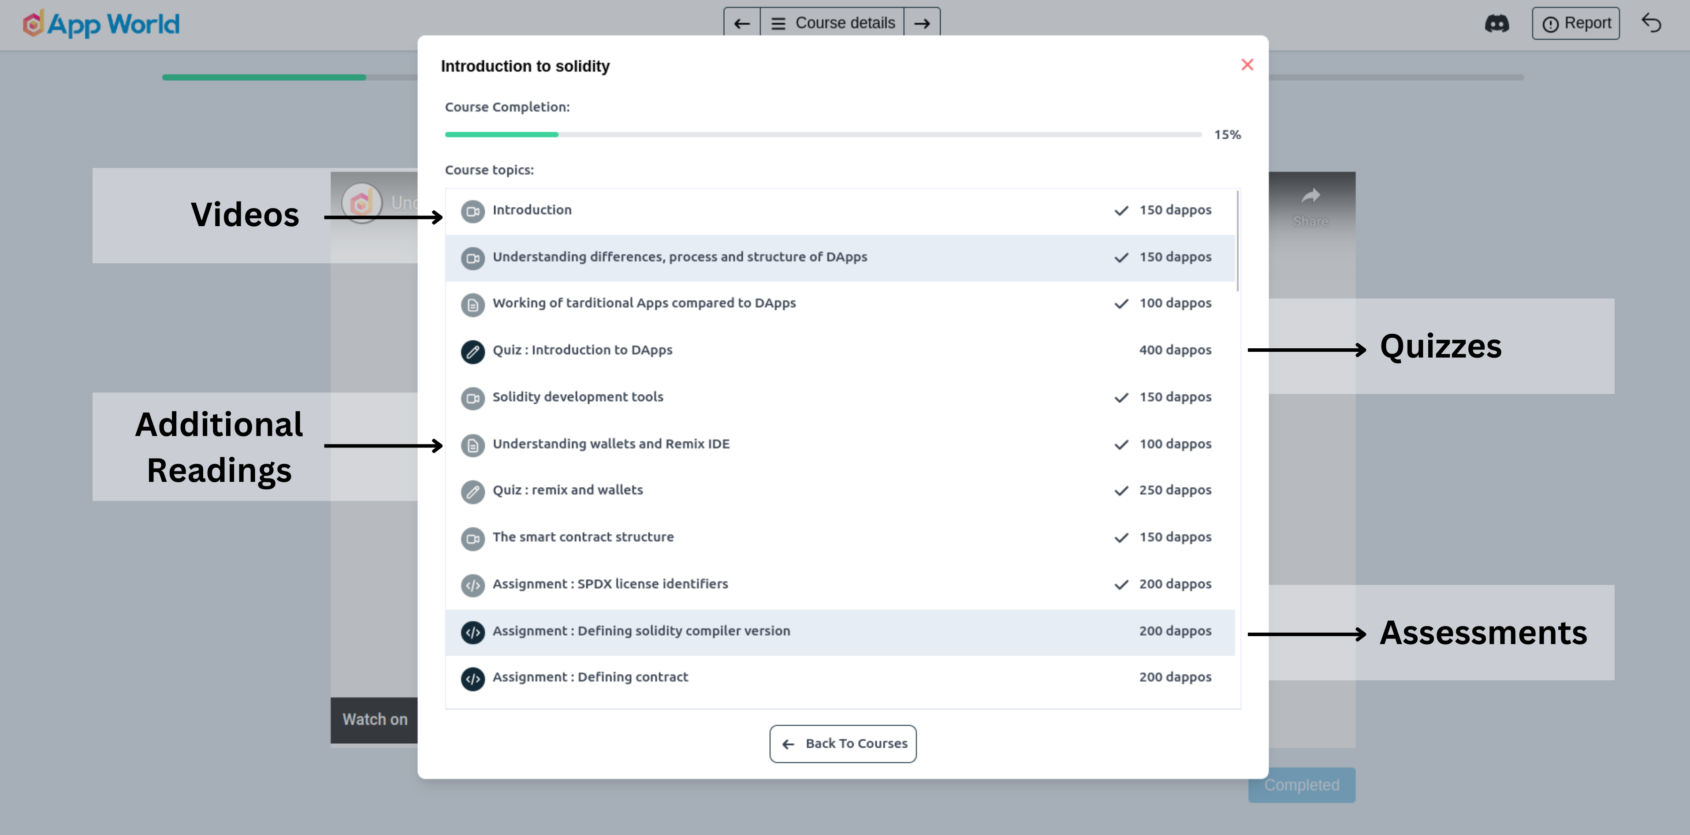Open Quiz : Introduction to DApps

coord(840,351)
